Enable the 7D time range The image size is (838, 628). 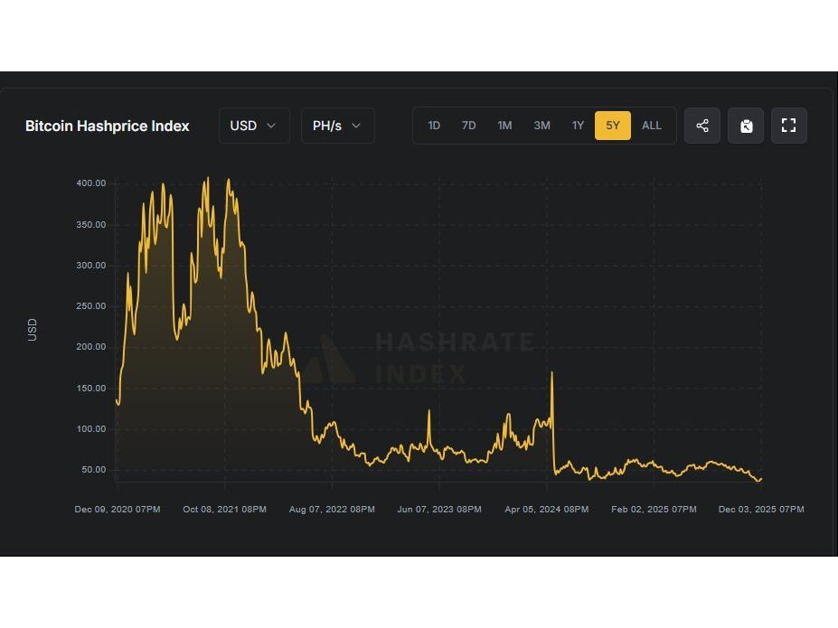[468, 126]
